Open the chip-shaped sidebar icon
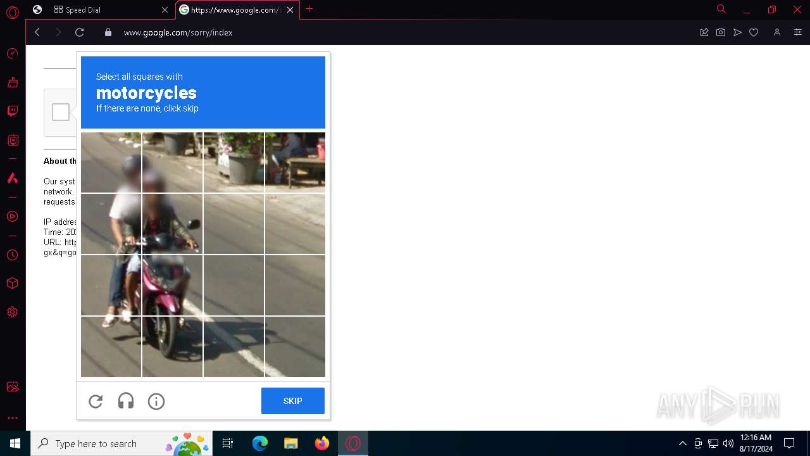The image size is (810, 456). pos(12,140)
